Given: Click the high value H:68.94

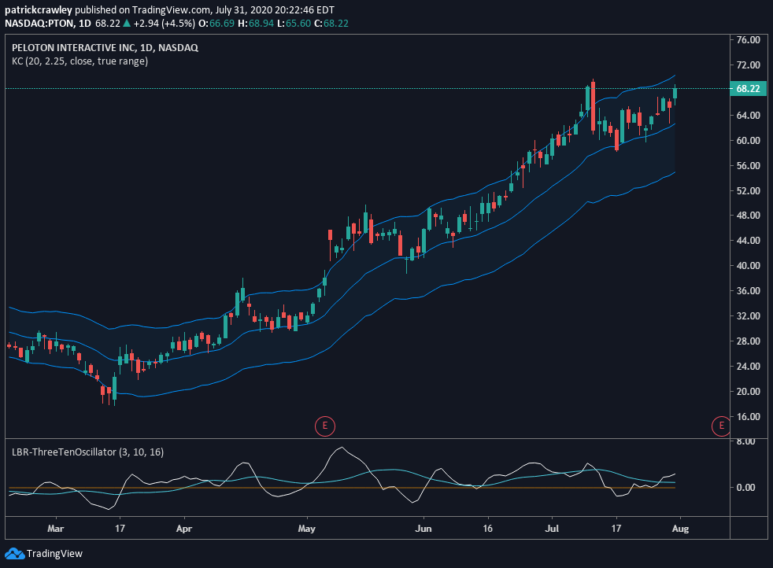Looking at the screenshot, I should tap(255, 23).
